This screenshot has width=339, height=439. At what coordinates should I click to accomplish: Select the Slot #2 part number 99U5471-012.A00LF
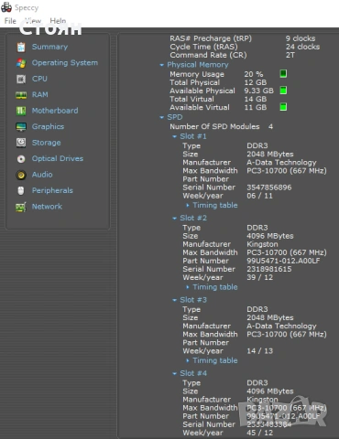click(x=283, y=261)
